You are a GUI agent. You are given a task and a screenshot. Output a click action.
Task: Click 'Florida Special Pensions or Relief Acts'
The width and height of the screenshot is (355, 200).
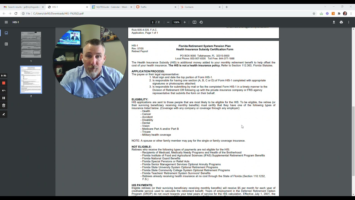pyautogui.click(x=166, y=161)
